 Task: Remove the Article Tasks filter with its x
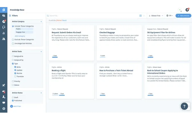41,52
